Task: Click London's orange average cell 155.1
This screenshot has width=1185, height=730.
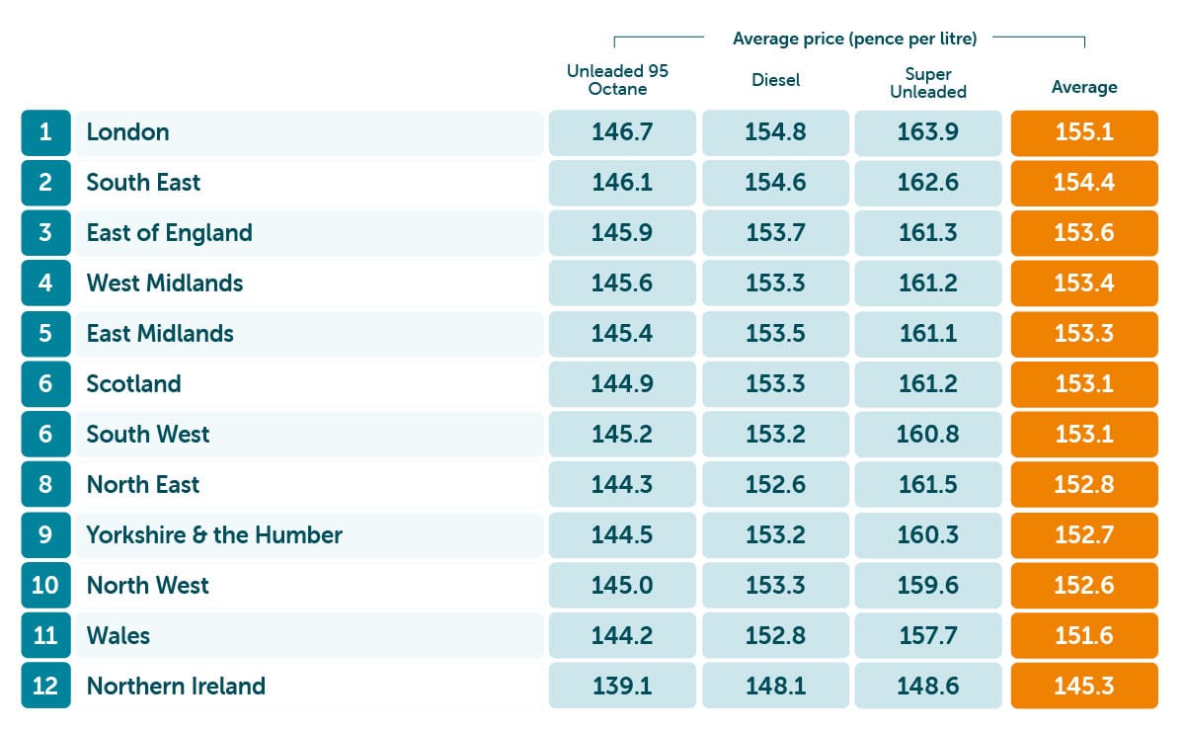Action: (x=1084, y=132)
